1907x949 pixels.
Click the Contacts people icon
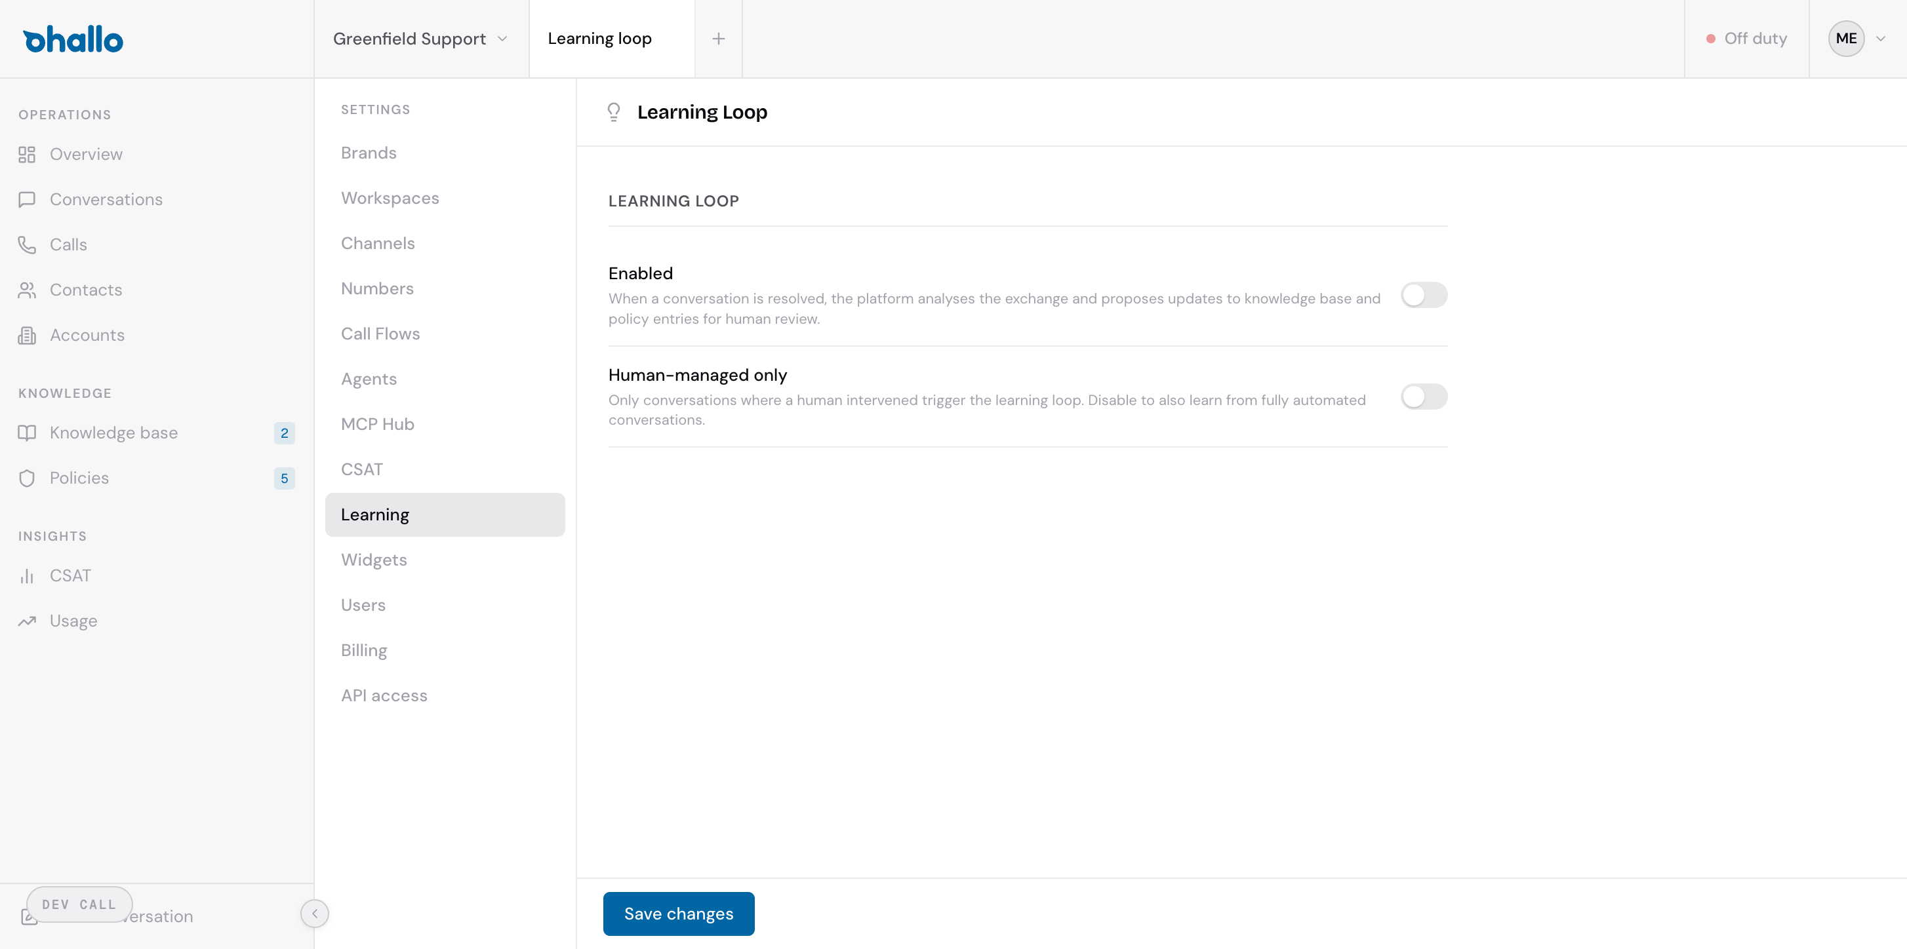(27, 290)
